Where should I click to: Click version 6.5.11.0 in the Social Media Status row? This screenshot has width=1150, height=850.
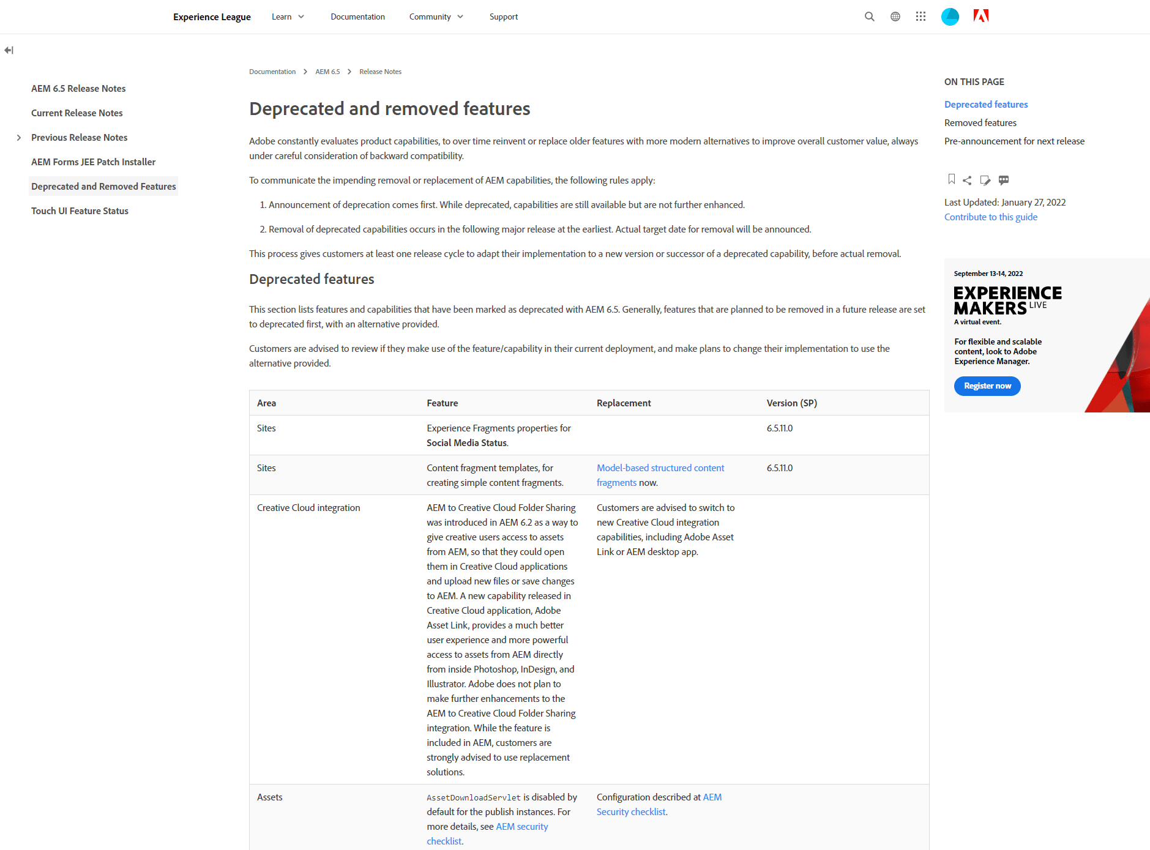780,428
